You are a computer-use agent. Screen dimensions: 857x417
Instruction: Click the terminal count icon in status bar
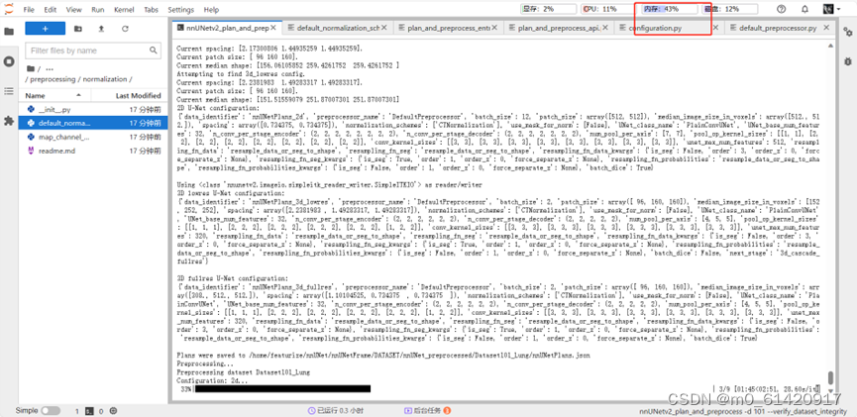[x=89, y=410]
